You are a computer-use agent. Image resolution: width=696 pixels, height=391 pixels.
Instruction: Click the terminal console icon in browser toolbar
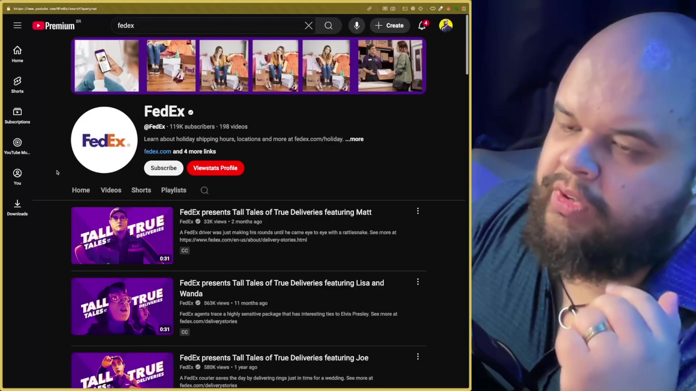pyautogui.click(x=405, y=9)
